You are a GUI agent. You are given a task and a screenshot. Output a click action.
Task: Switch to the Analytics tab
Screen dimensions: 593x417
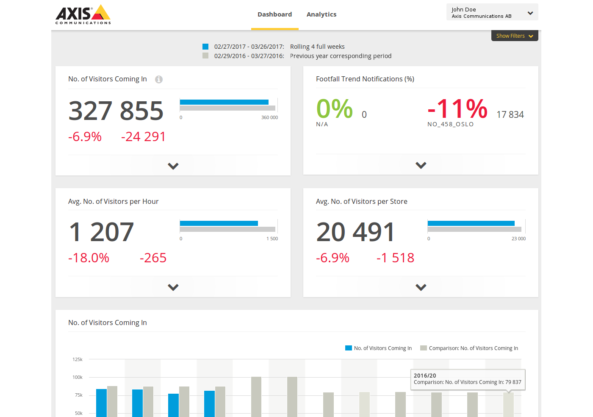pyautogui.click(x=321, y=14)
